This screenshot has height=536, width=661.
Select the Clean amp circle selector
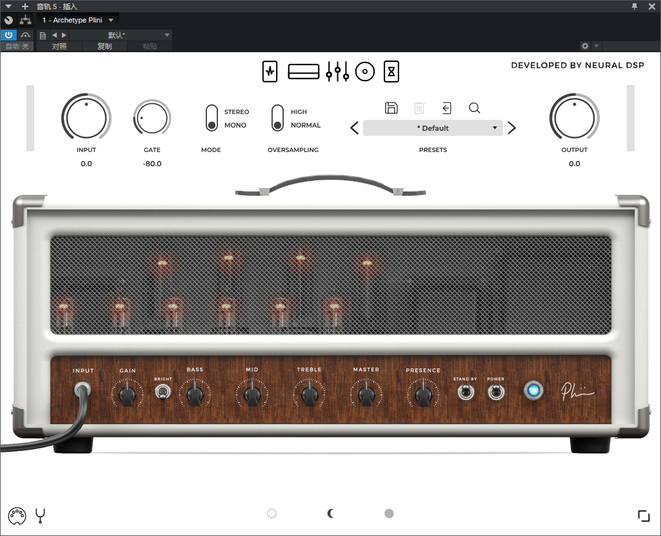pos(272,513)
